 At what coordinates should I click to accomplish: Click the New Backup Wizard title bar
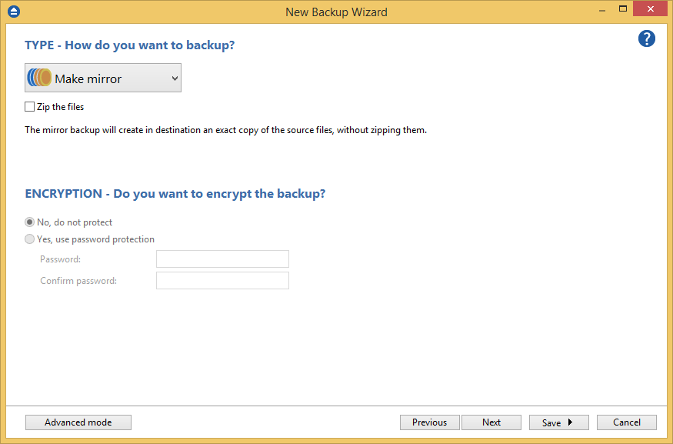pyautogui.click(x=336, y=12)
